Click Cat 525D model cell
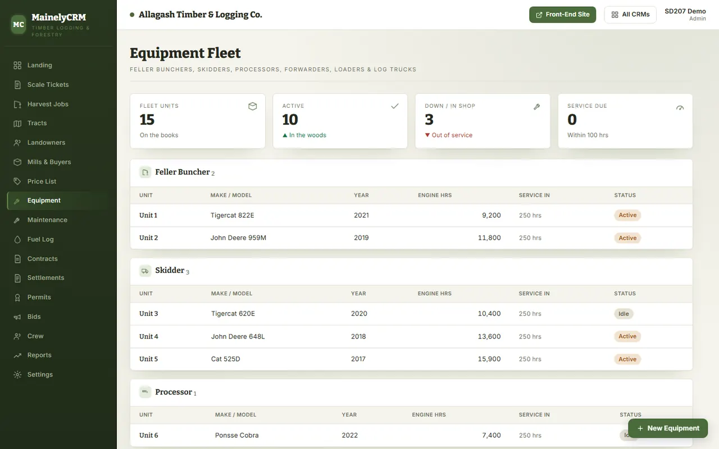This screenshot has height=449, width=719. pyautogui.click(x=225, y=359)
